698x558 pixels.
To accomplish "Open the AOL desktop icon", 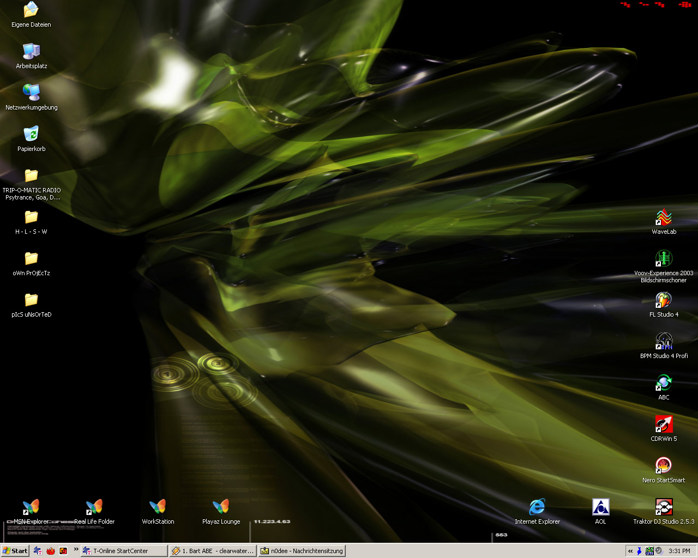I will pos(600,507).
